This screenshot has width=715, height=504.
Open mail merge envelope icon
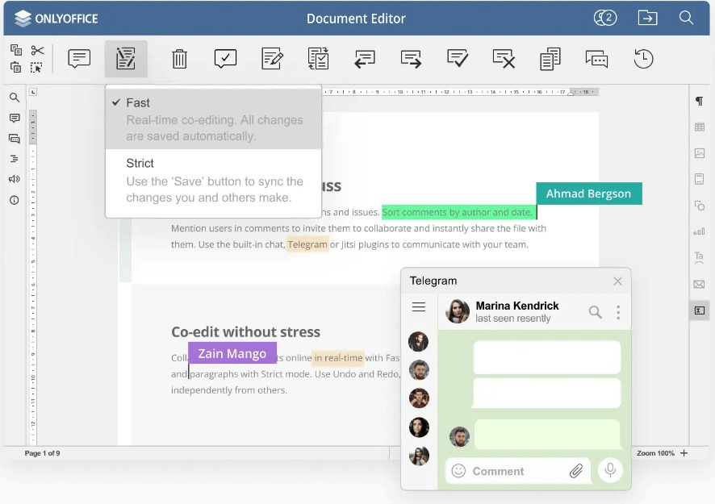click(699, 285)
